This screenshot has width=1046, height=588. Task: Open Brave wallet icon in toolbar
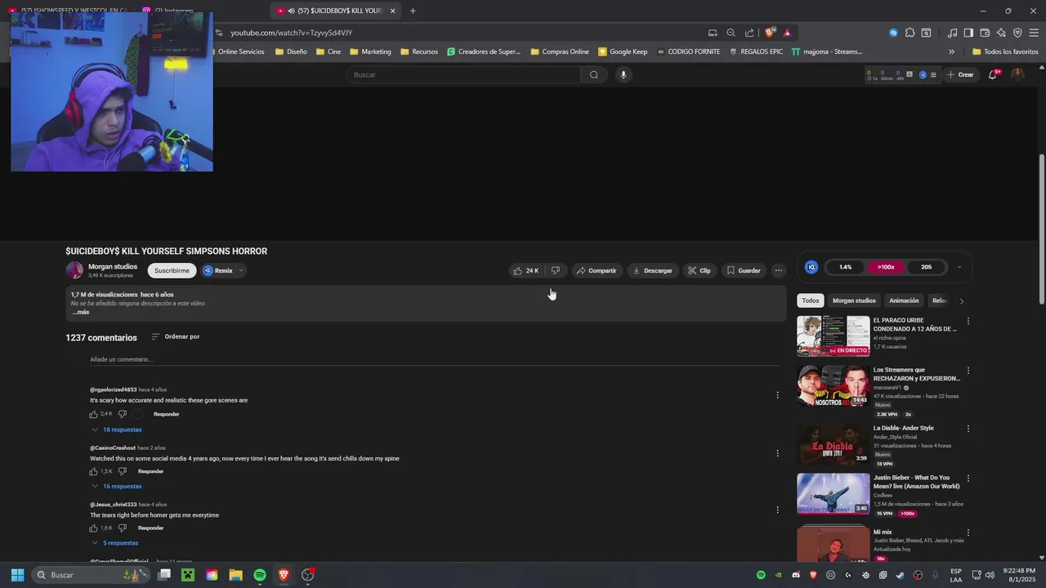(x=985, y=33)
